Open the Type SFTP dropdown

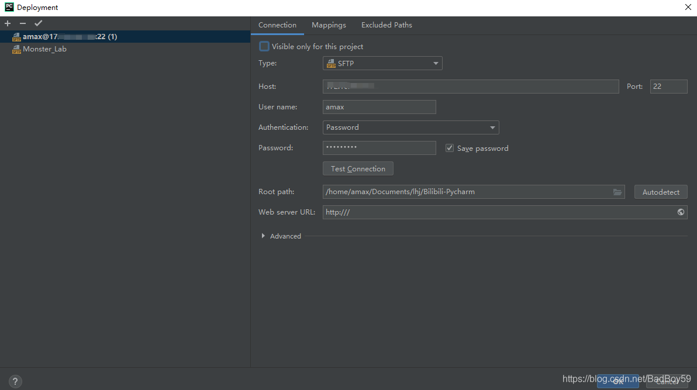click(382, 63)
